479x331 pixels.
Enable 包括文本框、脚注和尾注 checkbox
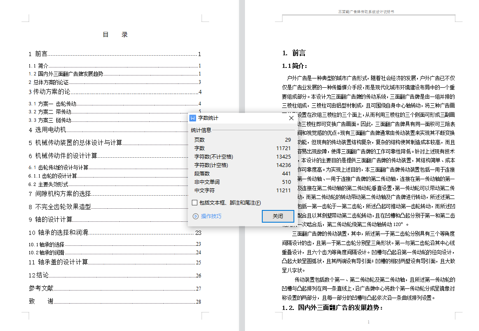pos(194,203)
